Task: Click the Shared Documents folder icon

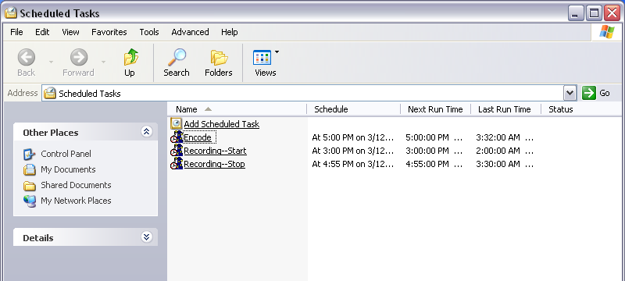Action: coord(30,186)
